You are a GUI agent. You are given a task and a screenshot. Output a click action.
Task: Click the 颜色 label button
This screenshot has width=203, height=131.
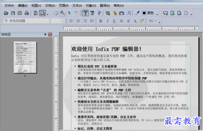pyautogui.click(x=151, y=13)
